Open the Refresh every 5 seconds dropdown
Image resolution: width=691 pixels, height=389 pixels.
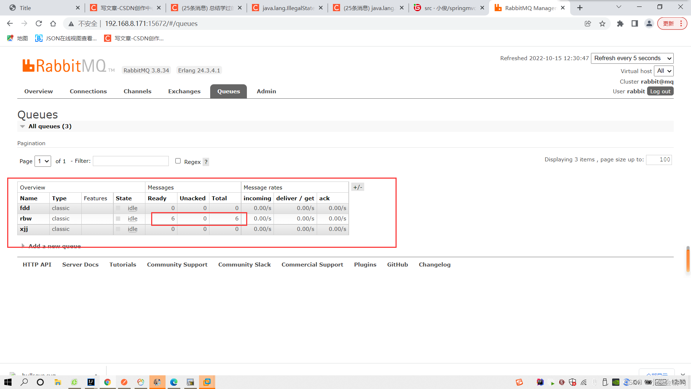click(632, 58)
